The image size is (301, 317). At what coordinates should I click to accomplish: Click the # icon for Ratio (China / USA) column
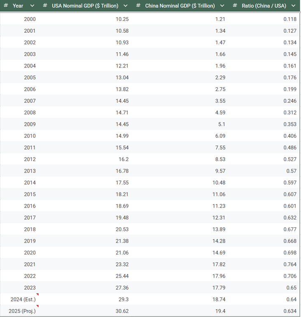click(x=235, y=6)
